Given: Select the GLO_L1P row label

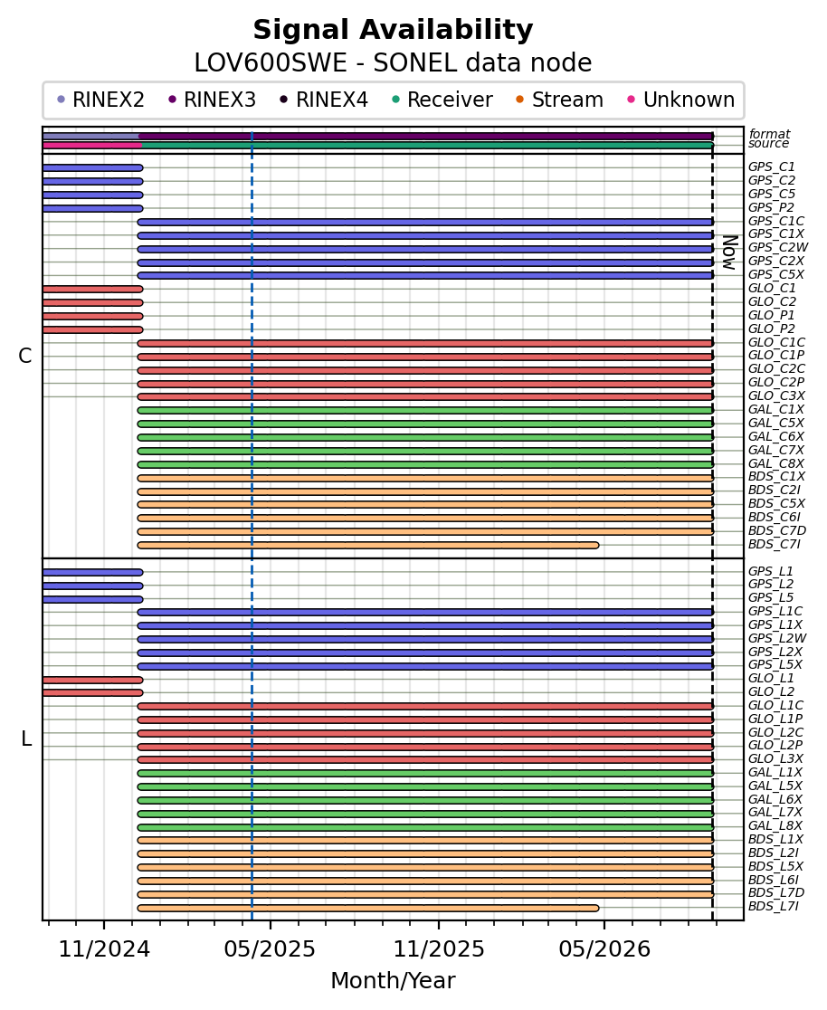Looking at the screenshot, I should 775,719.
